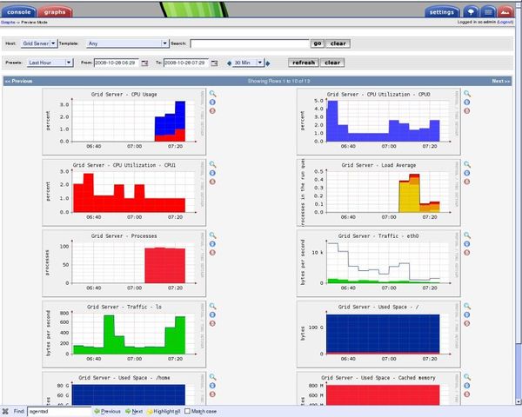Image resolution: width=522 pixels, height=417 pixels.
Task: Enable the Match case checkbox
Action: pyautogui.click(x=187, y=411)
